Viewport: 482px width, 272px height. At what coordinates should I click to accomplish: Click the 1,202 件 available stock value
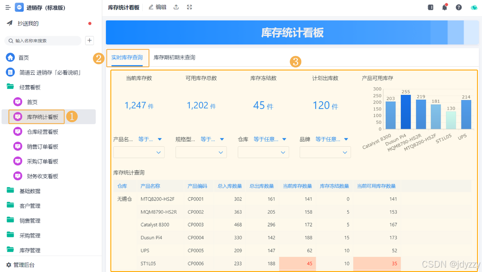pos(201,105)
